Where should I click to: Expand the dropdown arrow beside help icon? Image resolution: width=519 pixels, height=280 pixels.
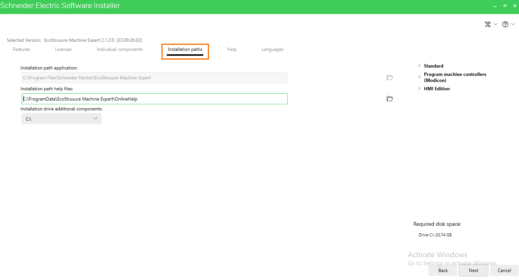(513, 24)
